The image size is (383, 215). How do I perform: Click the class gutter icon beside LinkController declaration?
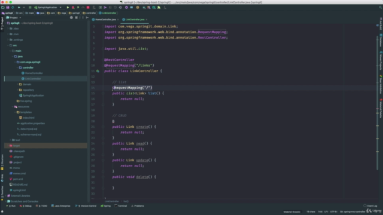[98, 71]
